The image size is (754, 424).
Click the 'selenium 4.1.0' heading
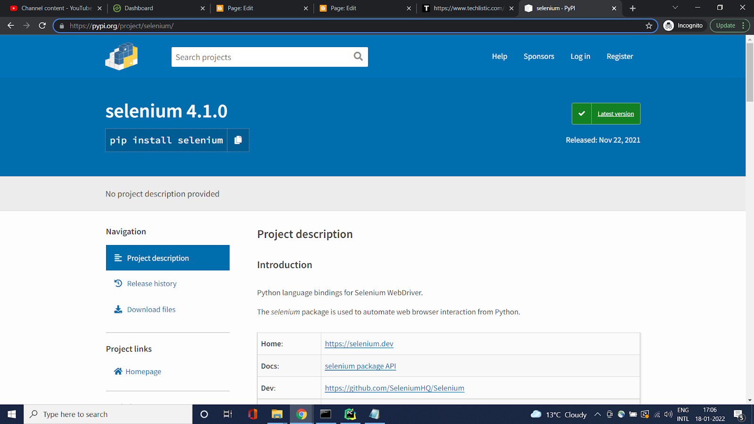click(x=166, y=111)
